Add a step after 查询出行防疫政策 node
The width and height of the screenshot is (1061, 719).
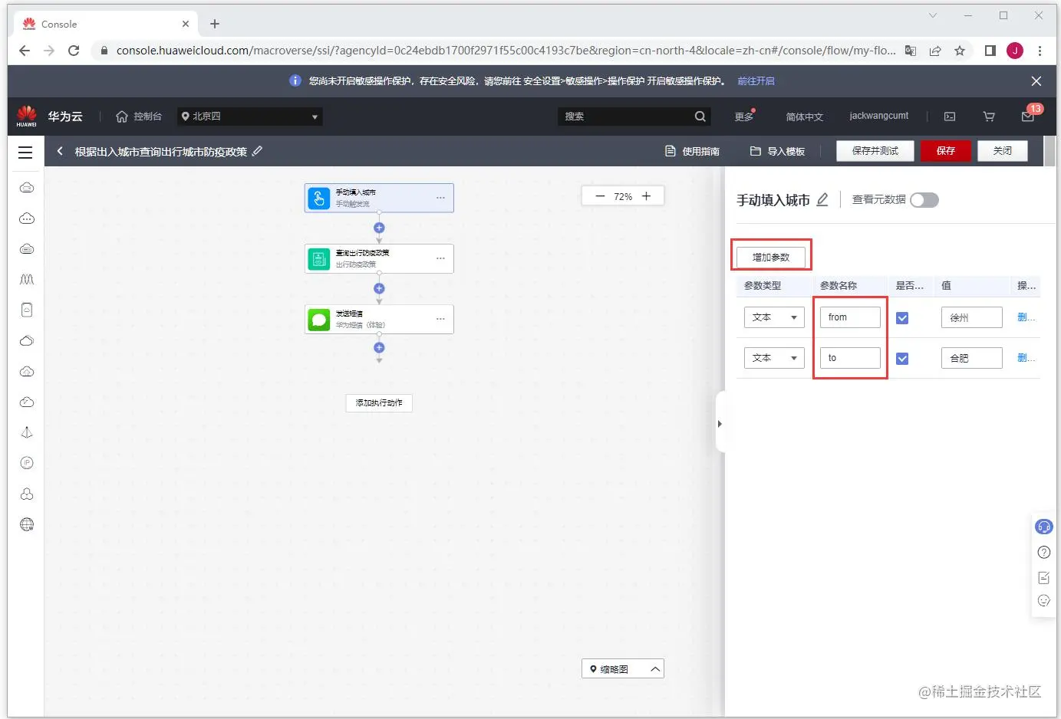click(x=379, y=288)
